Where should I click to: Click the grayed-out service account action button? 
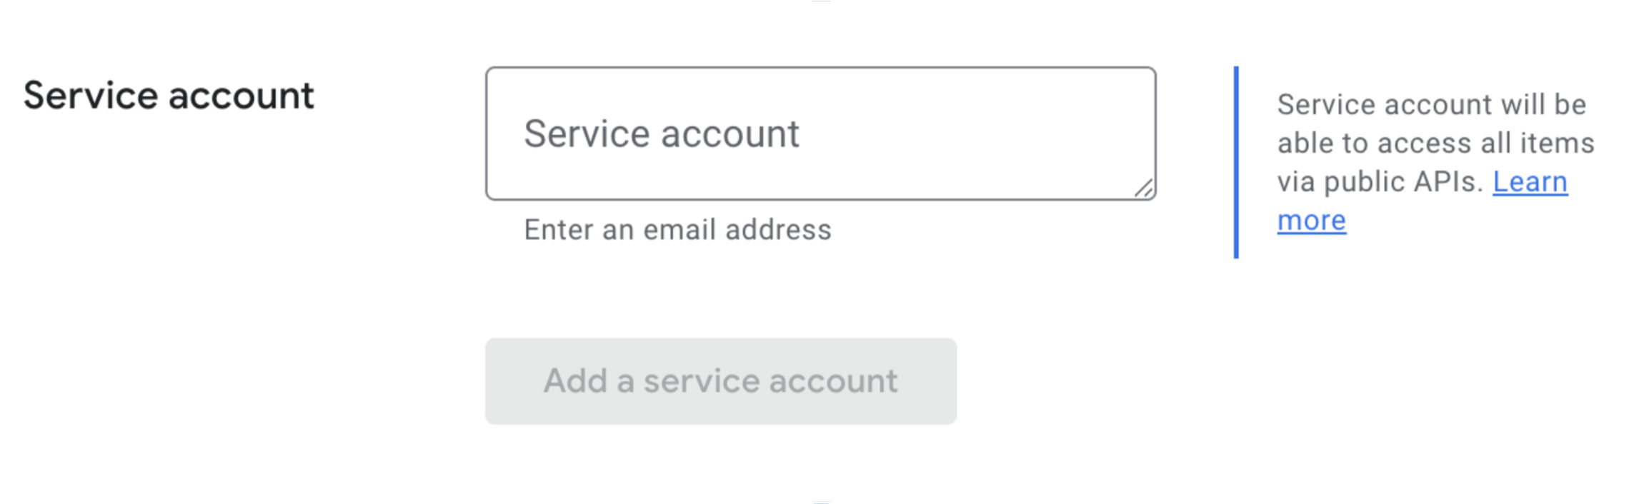pos(719,382)
